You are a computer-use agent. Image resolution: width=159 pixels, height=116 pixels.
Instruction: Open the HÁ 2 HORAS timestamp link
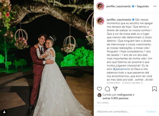pos(103,103)
